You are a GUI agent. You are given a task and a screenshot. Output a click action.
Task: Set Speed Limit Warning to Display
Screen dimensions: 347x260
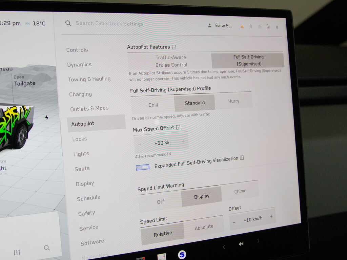click(202, 197)
